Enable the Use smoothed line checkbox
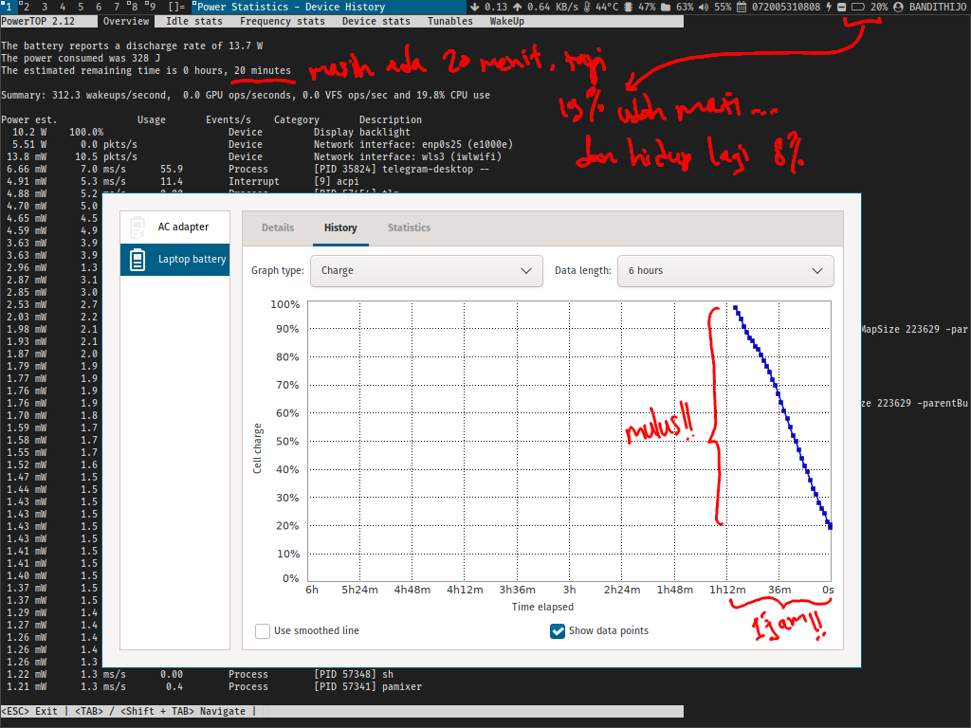 point(263,630)
